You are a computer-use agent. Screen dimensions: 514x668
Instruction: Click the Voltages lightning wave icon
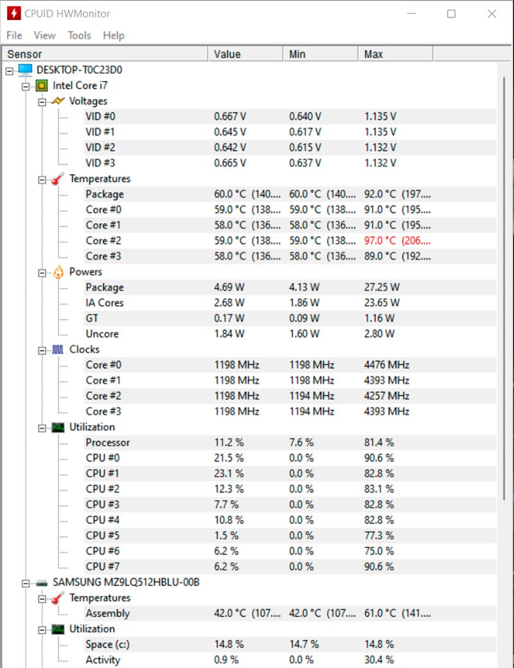tap(58, 101)
